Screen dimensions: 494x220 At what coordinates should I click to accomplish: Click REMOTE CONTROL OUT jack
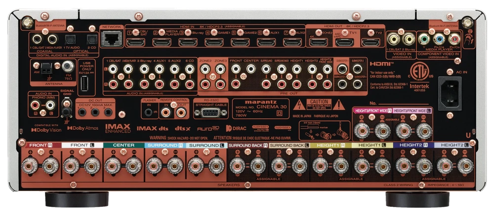tap(181, 111)
